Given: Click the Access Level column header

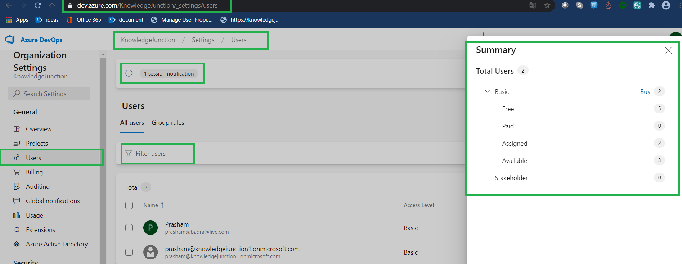Looking at the screenshot, I should (x=419, y=205).
